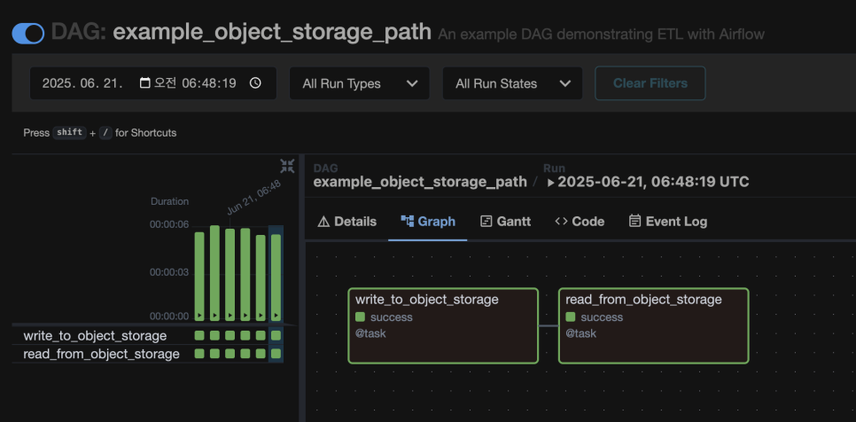The width and height of the screenshot is (856, 422).
Task: Click fourth read_from_object_storage status square
Action: [245, 353]
